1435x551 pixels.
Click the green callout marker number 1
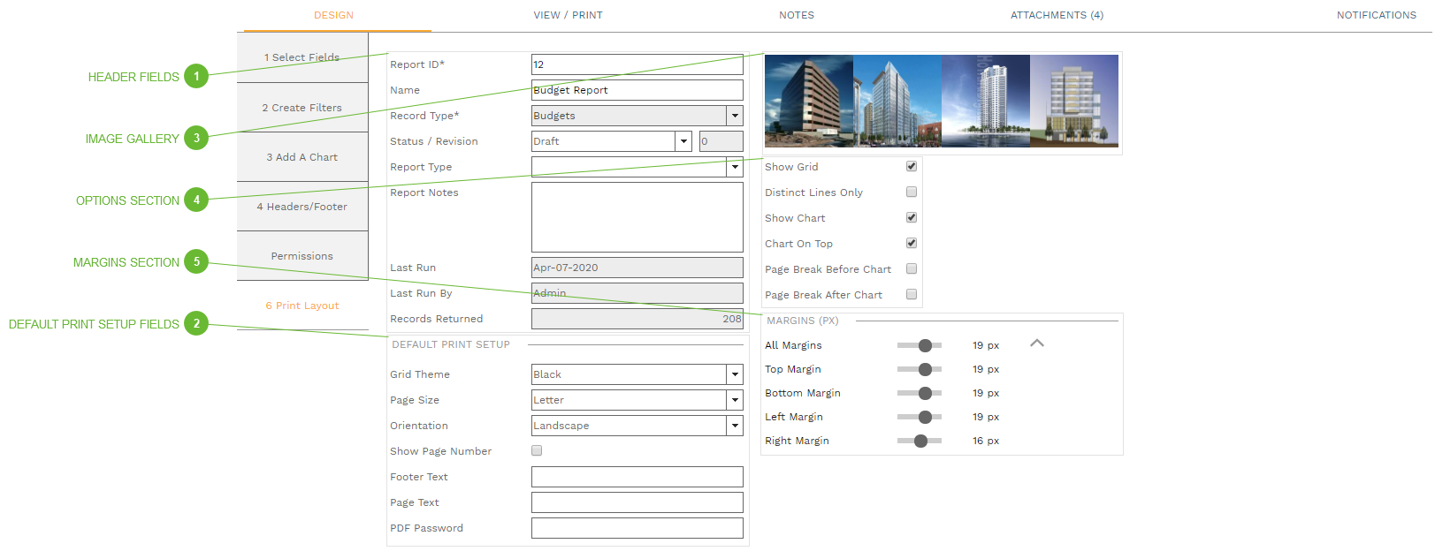point(196,76)
